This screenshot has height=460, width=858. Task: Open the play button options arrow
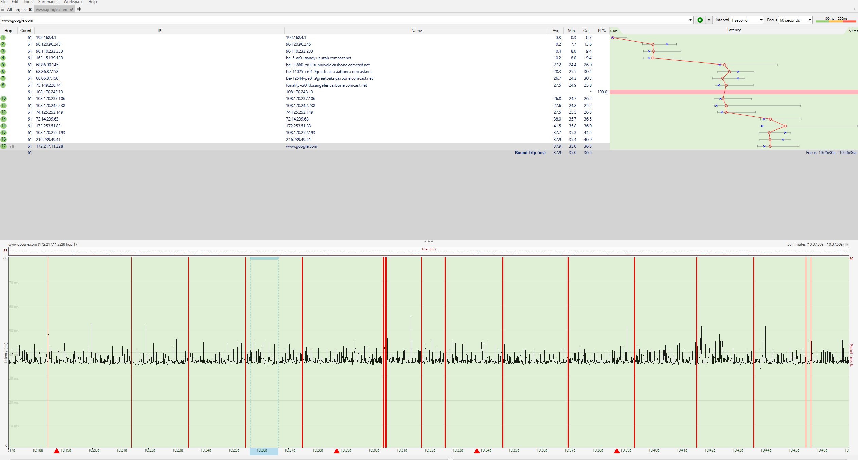[709, 20]
